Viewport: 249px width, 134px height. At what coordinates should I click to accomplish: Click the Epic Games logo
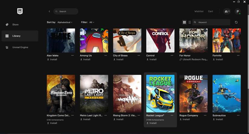tap(20, 11)
